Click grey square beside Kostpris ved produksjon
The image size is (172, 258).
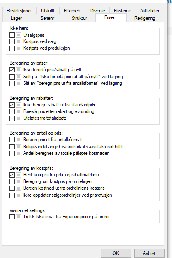19,48
